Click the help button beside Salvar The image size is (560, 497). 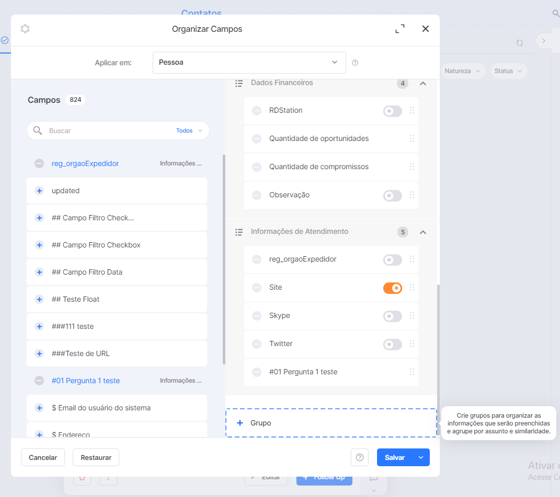coord(360,457)
